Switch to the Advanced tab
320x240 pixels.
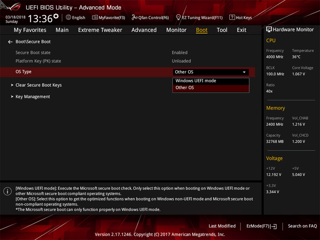click(x=144, y=30)
